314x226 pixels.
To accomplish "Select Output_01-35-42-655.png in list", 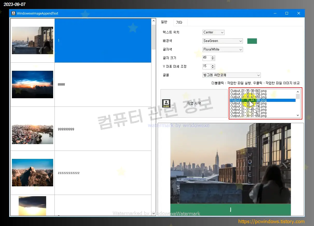I will (x=263, y=97).
